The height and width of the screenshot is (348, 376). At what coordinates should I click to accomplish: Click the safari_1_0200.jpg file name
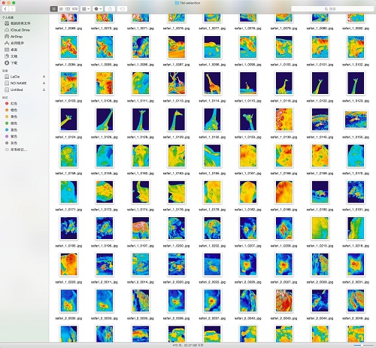point(177,246)
